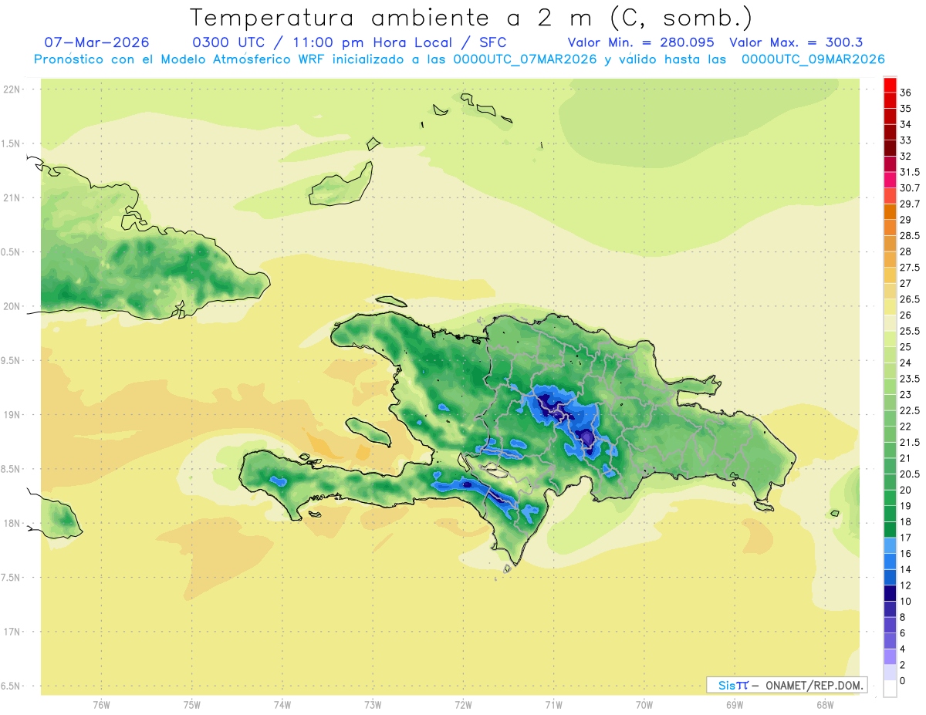The height and width of the screenshot is (715, 926).
Task: Click the legend value "4"
Action: point(903,649)
